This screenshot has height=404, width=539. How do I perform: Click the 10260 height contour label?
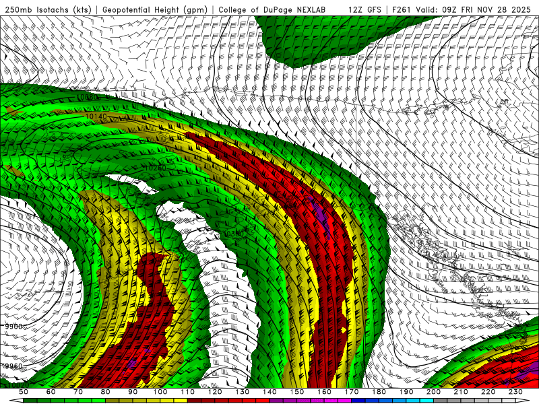click(x=155, y=168)
